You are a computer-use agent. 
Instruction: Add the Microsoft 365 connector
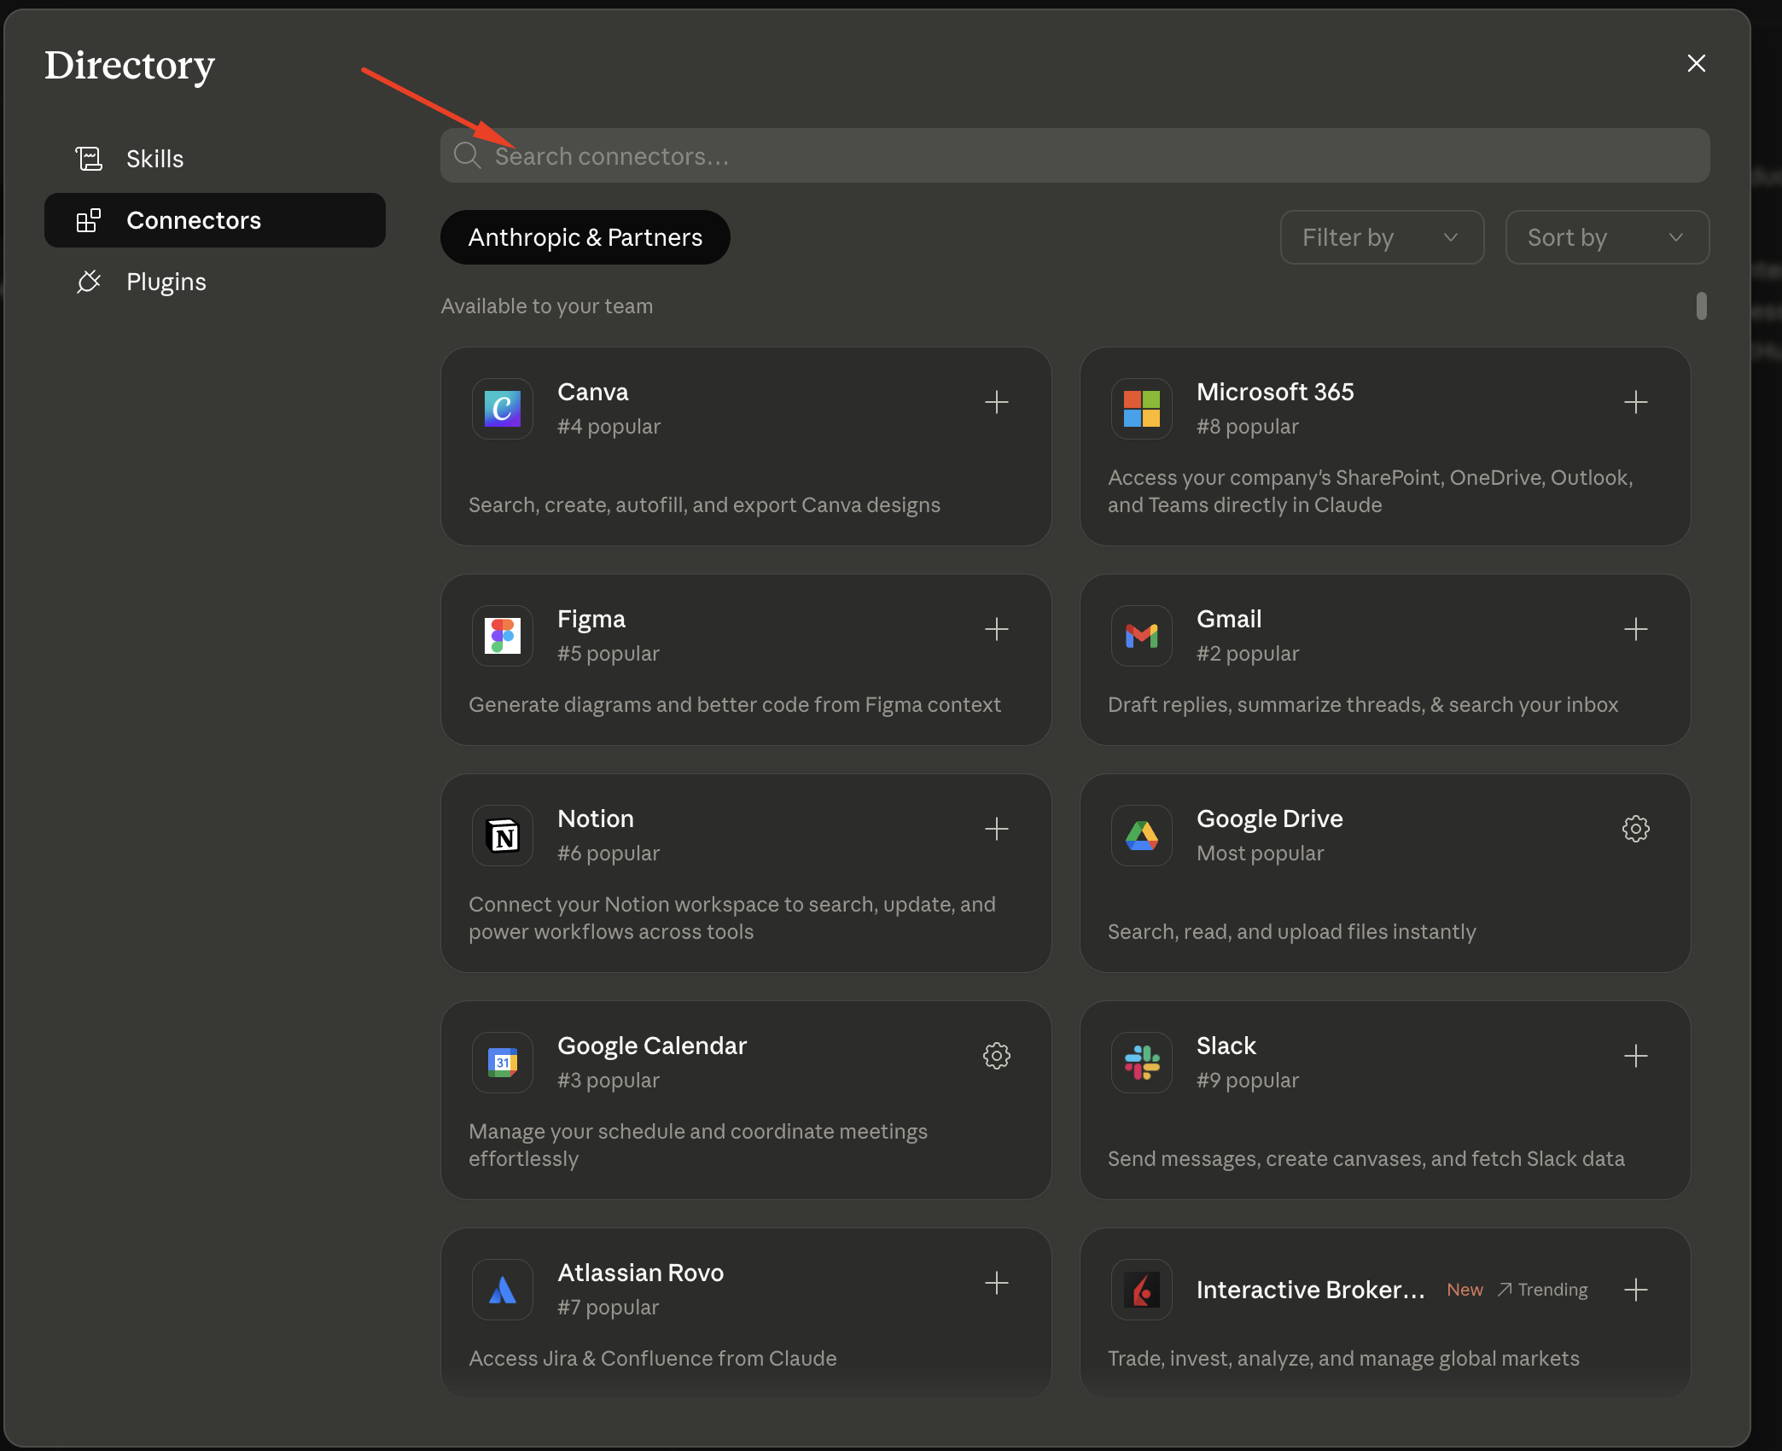point(1635,402)
